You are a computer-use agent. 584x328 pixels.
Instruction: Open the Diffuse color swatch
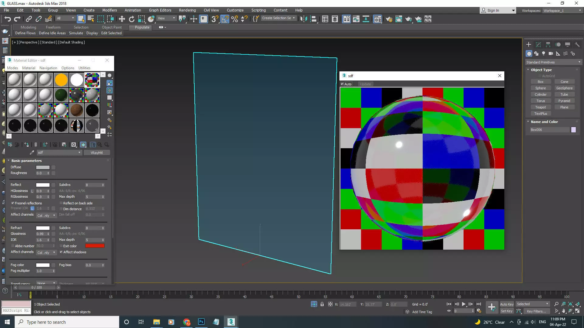tap(43, 167)
